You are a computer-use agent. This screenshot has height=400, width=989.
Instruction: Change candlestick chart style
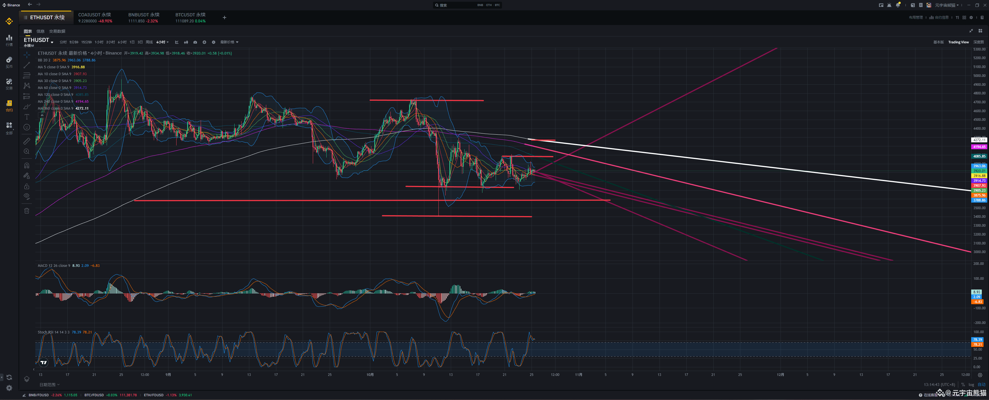tap(186, 42)
